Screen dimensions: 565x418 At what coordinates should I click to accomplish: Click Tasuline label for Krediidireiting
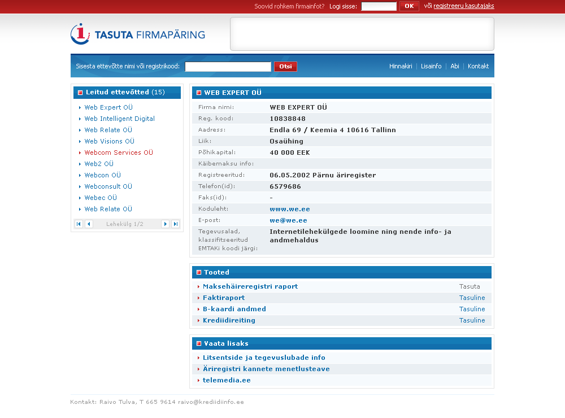tap(472, 320)
